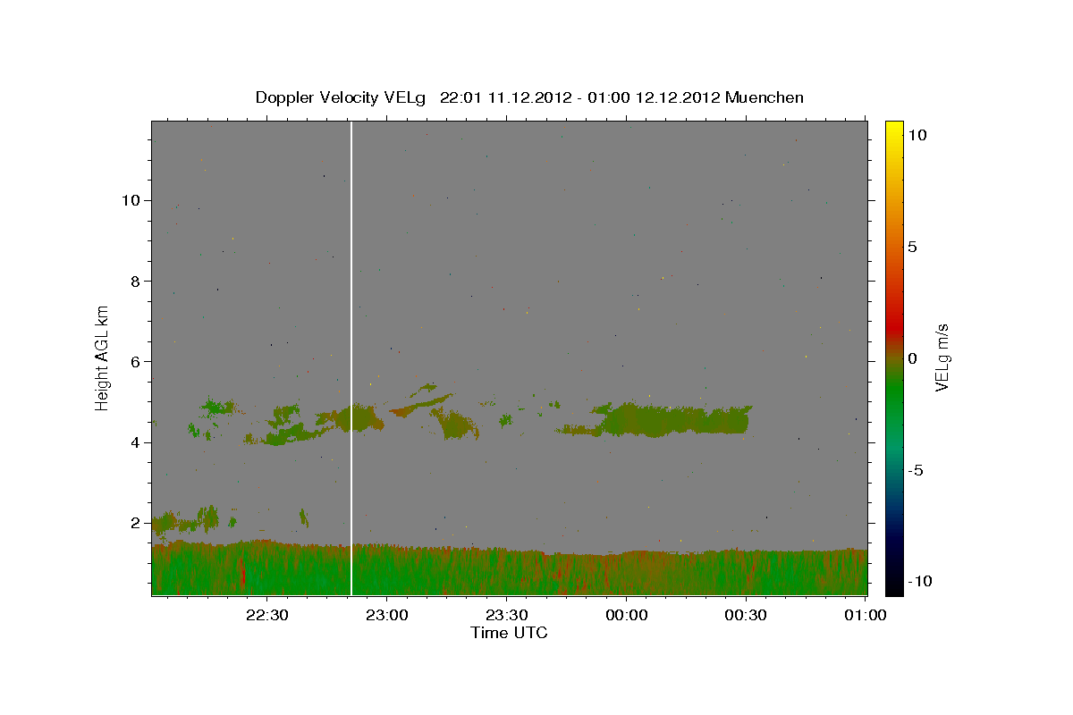
Task: Click the white vertical line marker in plot
Action: pos(351,357)
